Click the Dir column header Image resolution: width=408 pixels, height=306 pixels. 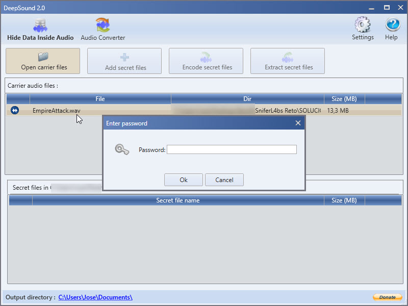point(247,99)
